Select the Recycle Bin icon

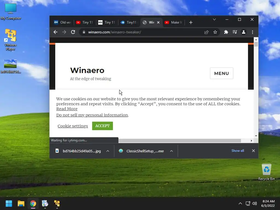[x=266, y=172]
